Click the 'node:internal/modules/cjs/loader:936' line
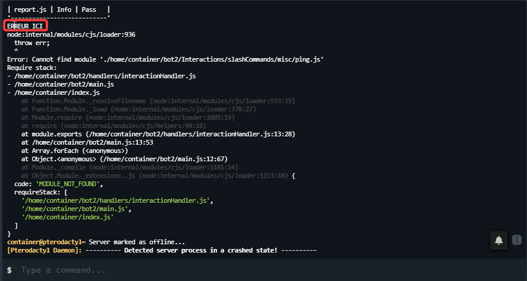This screenshot has width=527, height=281. 71,34
